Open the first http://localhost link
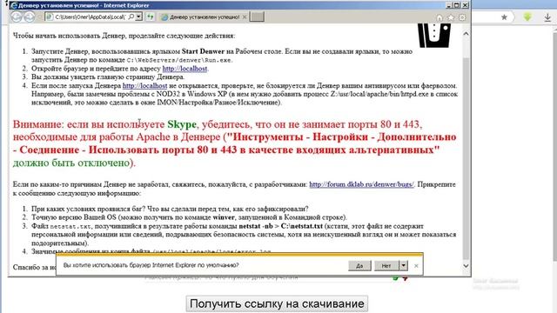Image resolution: width=557 pixels, height=313 pixels. (185, 69)
